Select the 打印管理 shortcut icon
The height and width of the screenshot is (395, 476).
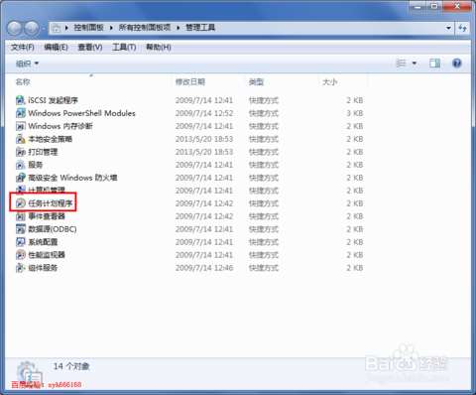point(20,152)
